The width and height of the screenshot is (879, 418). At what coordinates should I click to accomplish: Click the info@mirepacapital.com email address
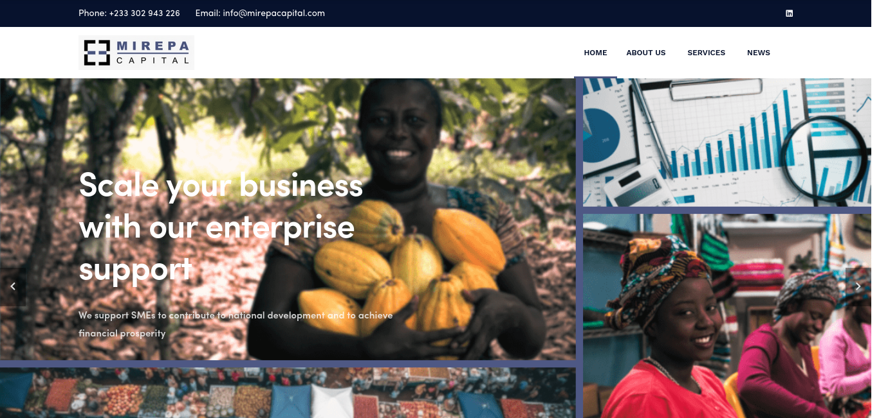point(274,13)
